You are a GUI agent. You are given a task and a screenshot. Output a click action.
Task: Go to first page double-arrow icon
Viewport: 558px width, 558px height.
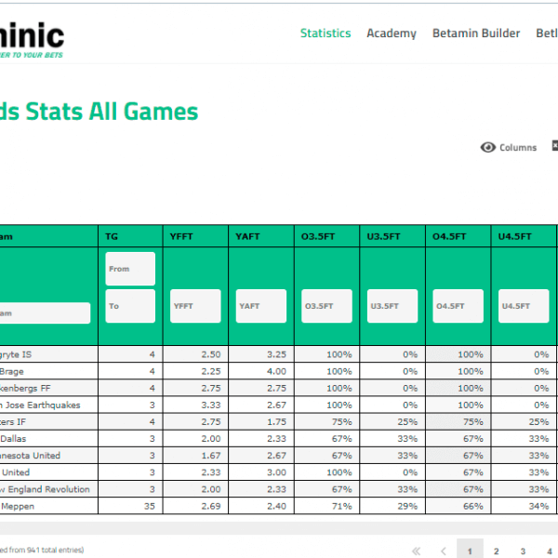(416, 551)
